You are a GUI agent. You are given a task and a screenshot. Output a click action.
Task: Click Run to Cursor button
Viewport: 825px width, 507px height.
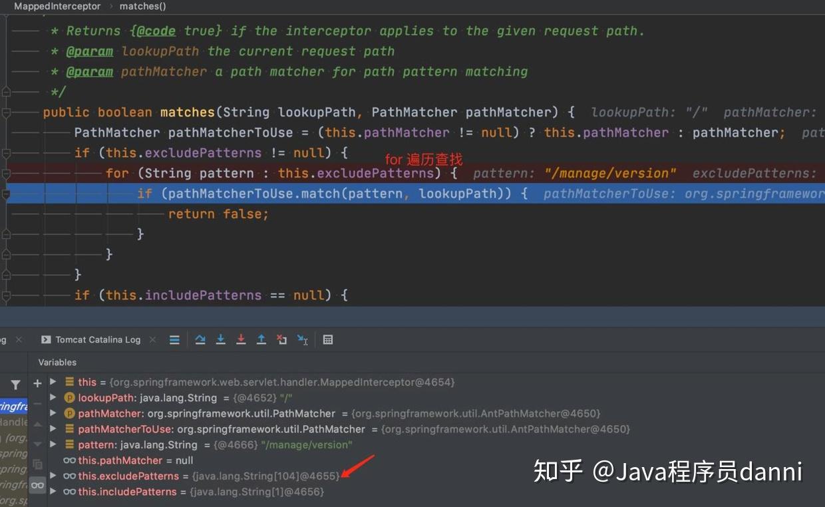click(x=303, y=340)
